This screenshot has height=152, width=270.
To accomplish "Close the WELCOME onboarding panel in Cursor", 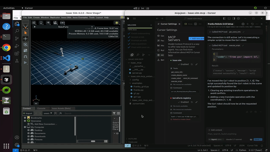I will (x=151, y=25).
